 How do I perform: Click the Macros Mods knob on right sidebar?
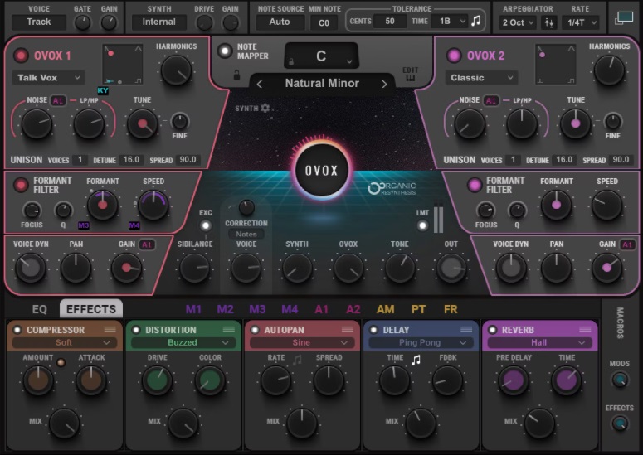click(619, 380)
